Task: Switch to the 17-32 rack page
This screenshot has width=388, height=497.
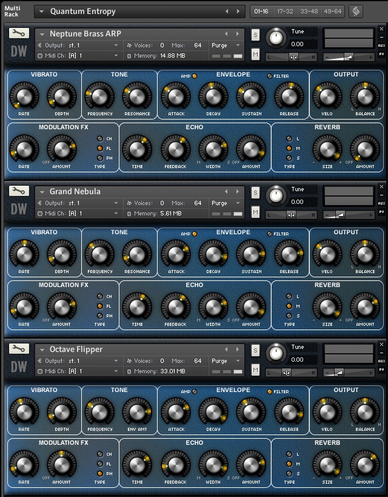Action: click(x=285, y=12)
